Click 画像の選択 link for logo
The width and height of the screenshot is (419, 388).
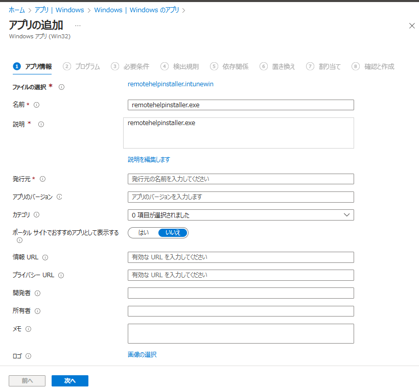[142, 355]
